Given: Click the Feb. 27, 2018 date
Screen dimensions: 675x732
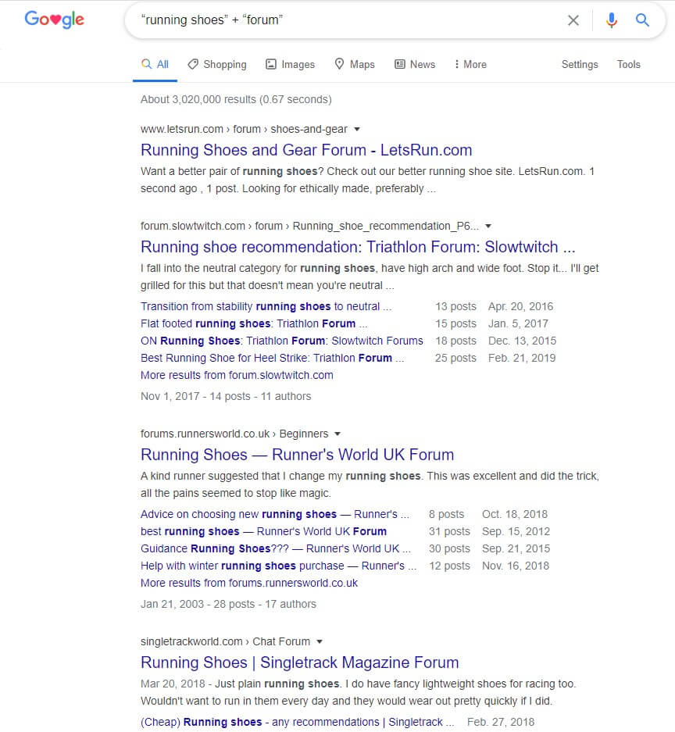Looking at the screenshot, I should (x=501, y=722).
